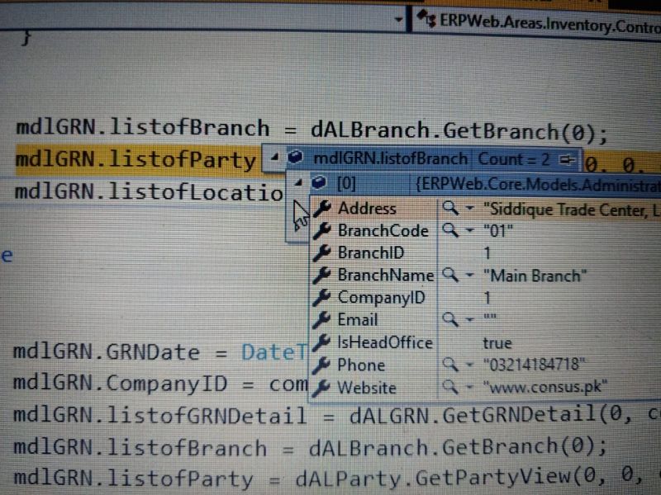
Task: Select the Address property name
Action: pos(367,209)
